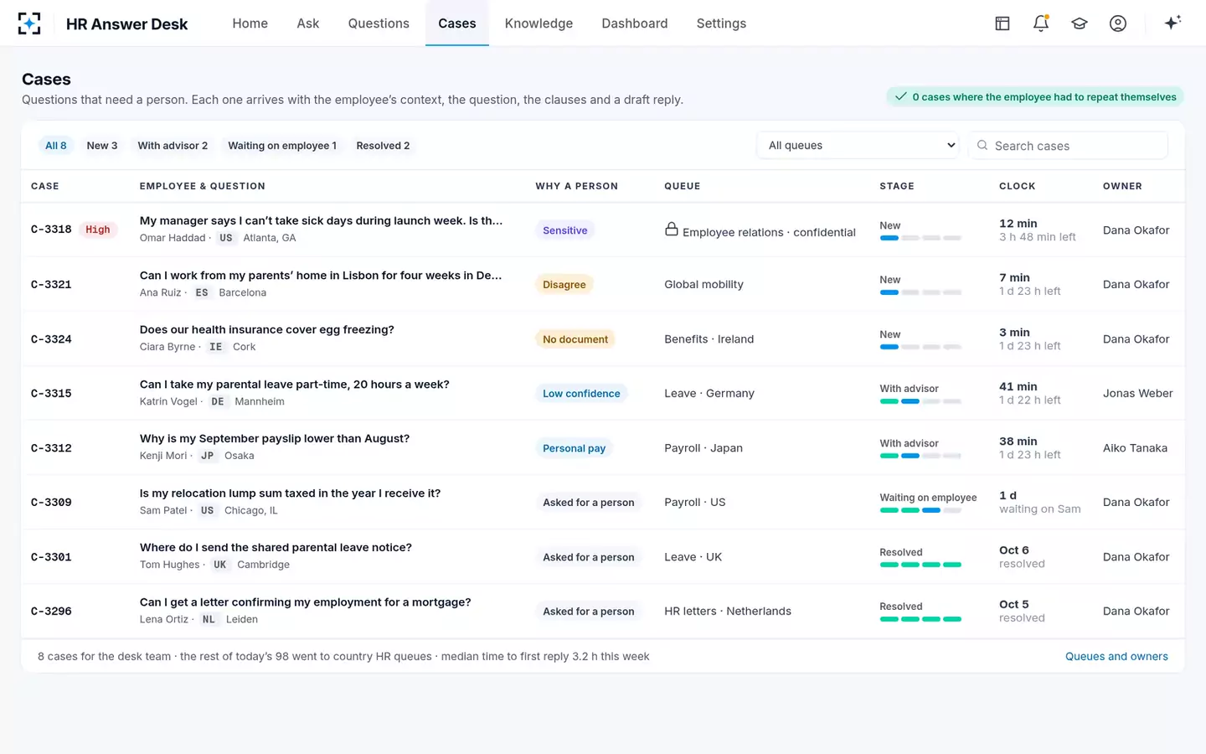Open the graduation cap learning icon

point(1080,23)
